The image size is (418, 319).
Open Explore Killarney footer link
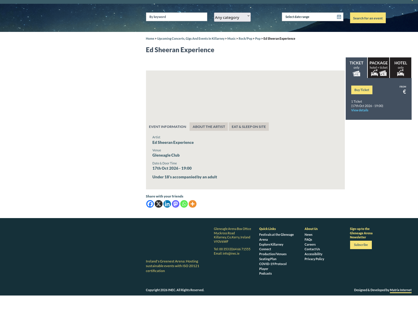click(271, 244)
